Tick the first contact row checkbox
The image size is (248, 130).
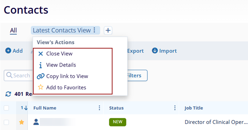[6, 122]
